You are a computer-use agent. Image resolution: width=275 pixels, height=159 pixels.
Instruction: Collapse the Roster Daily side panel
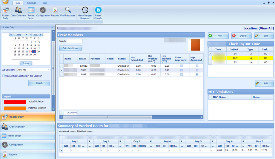tap(52, 27)
